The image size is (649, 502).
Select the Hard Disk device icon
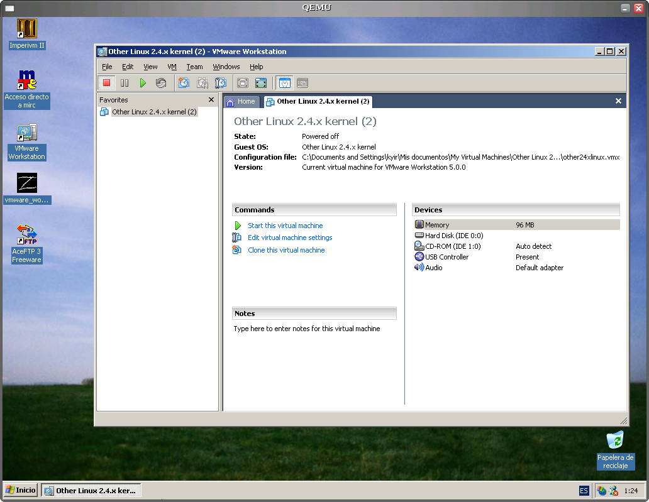419,235
